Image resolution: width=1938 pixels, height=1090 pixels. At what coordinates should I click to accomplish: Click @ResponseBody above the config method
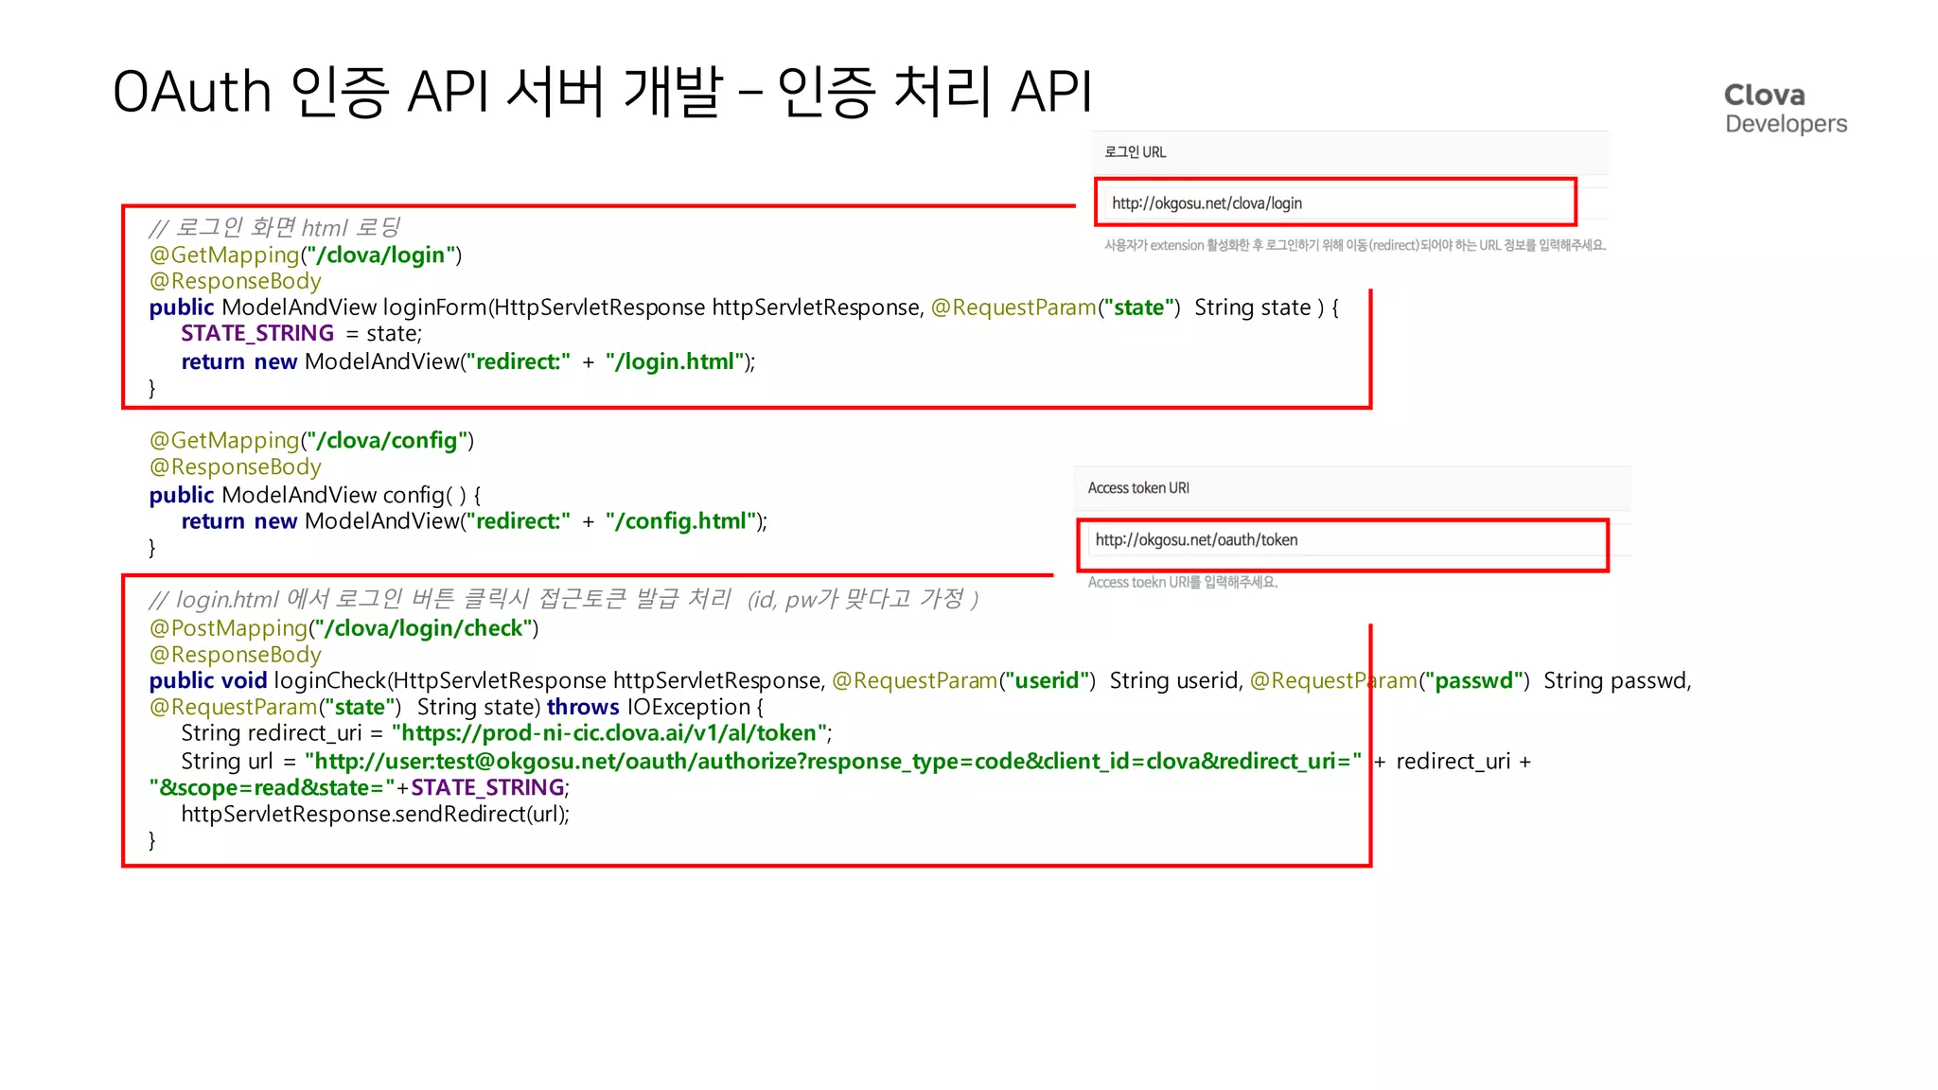click(x=235, y=466)
